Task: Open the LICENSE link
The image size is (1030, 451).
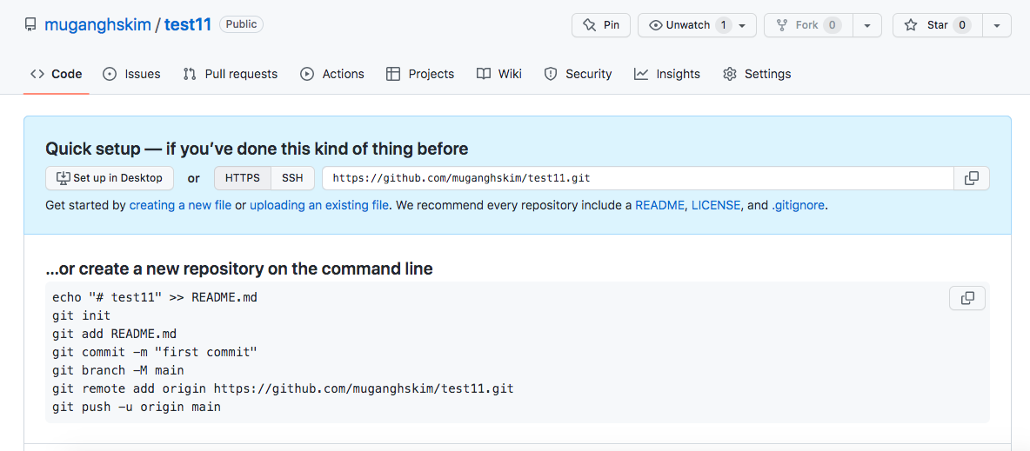Action: (x=716, y=205)
